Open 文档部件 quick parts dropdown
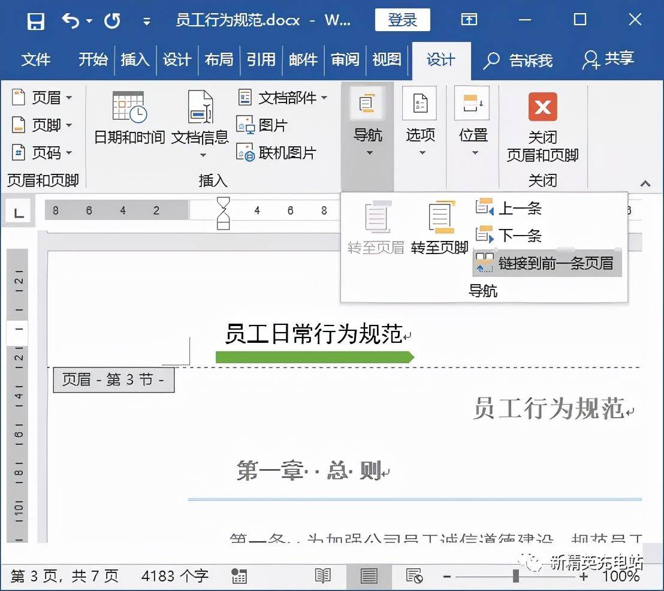 [282, 98]
